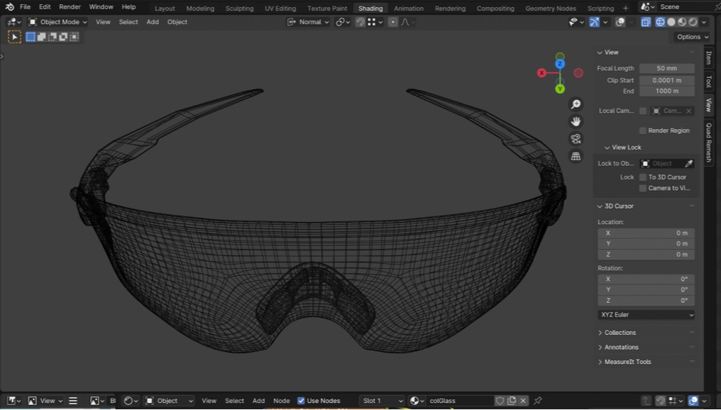Toggle X-ray mode icon in header
The width and height of the screenshot is (721, 410).
tap(645, 22)
